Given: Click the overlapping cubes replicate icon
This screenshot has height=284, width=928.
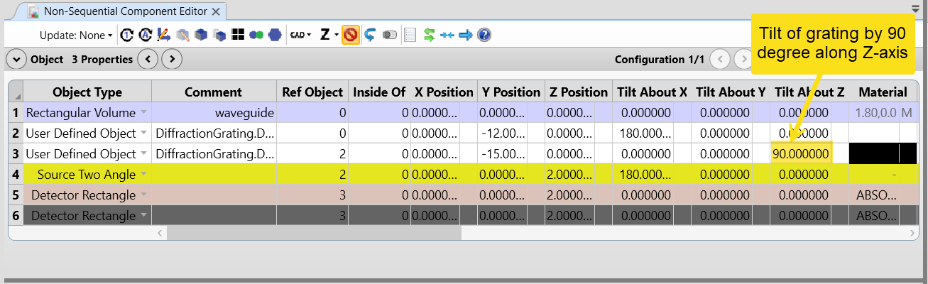Looking at the screenshot, I should click(x=219, y=35).
